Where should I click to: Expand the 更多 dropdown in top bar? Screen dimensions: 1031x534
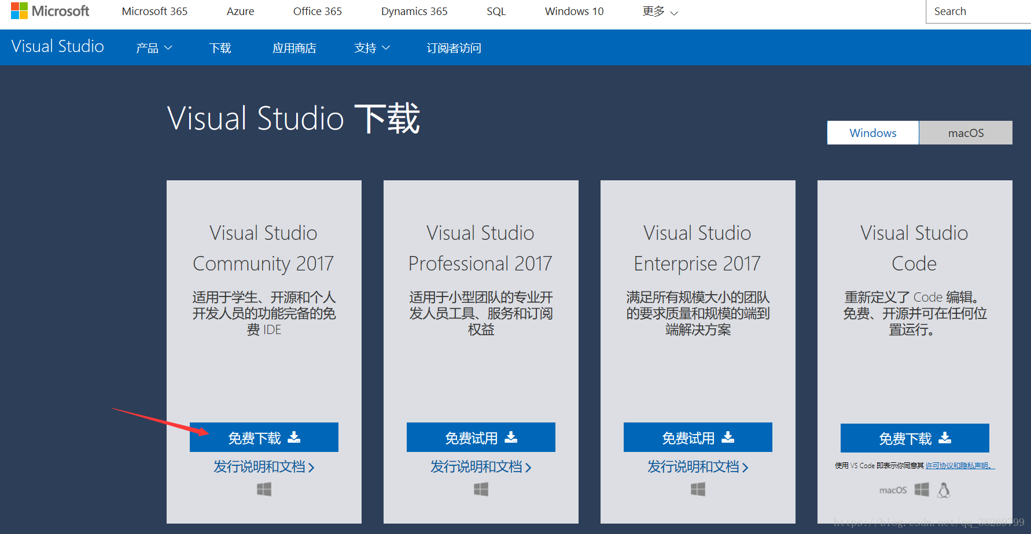click(x=660, y=12)
